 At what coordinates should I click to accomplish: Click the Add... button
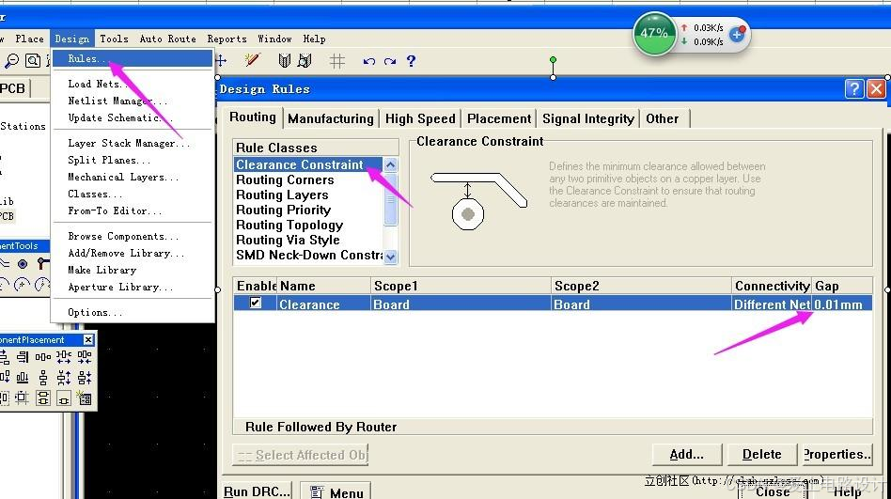point(686,454)
